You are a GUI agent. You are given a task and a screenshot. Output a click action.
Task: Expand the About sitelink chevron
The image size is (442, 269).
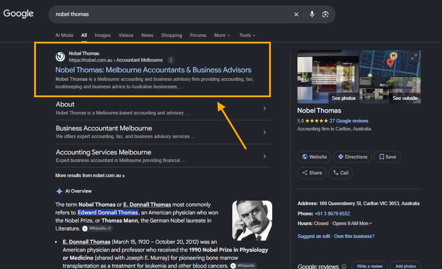point(264,108)
